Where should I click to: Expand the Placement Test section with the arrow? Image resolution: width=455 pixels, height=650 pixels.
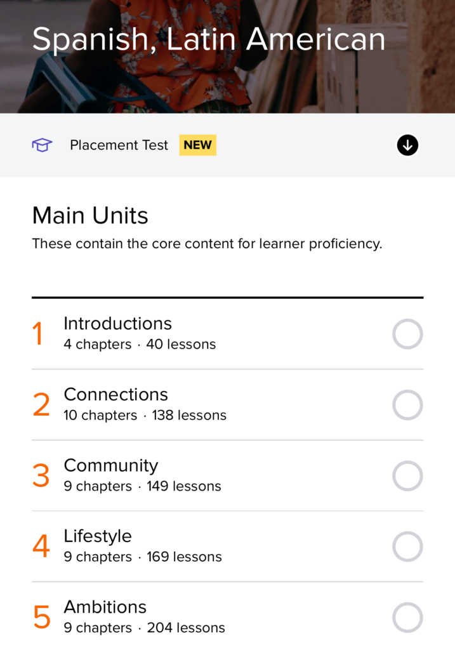[407, 145]
